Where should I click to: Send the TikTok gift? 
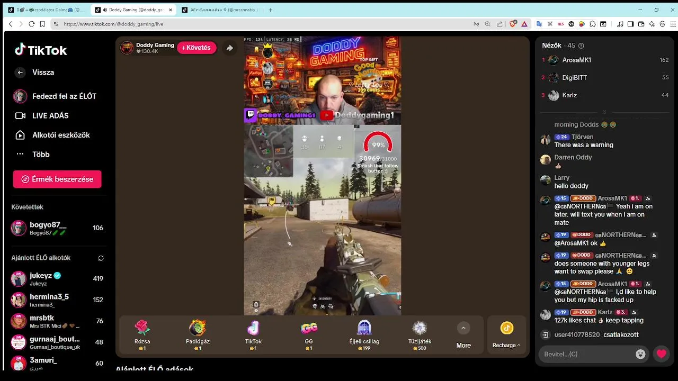pyautogui.click(x=253, y=335)
